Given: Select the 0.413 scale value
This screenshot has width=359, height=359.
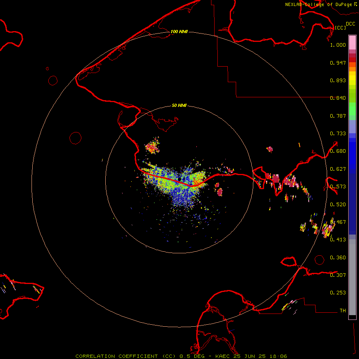Looking at the screenshot, I should point(338,240).
